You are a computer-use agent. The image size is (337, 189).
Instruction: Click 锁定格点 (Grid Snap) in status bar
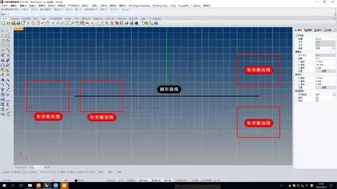click(x=111, y=181)
